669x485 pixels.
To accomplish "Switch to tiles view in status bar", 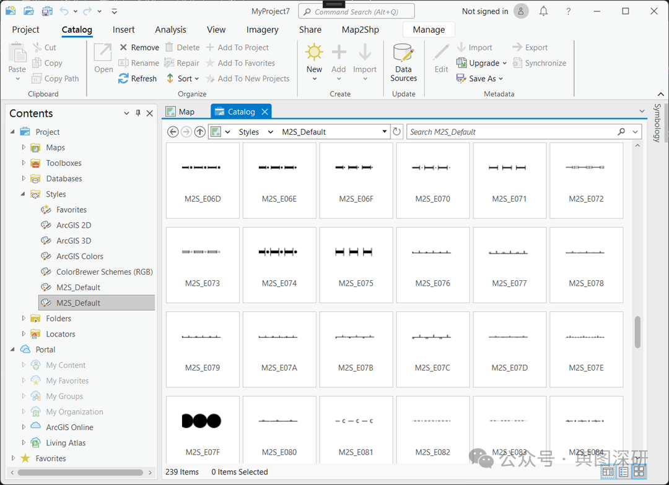I will [639, 472].
